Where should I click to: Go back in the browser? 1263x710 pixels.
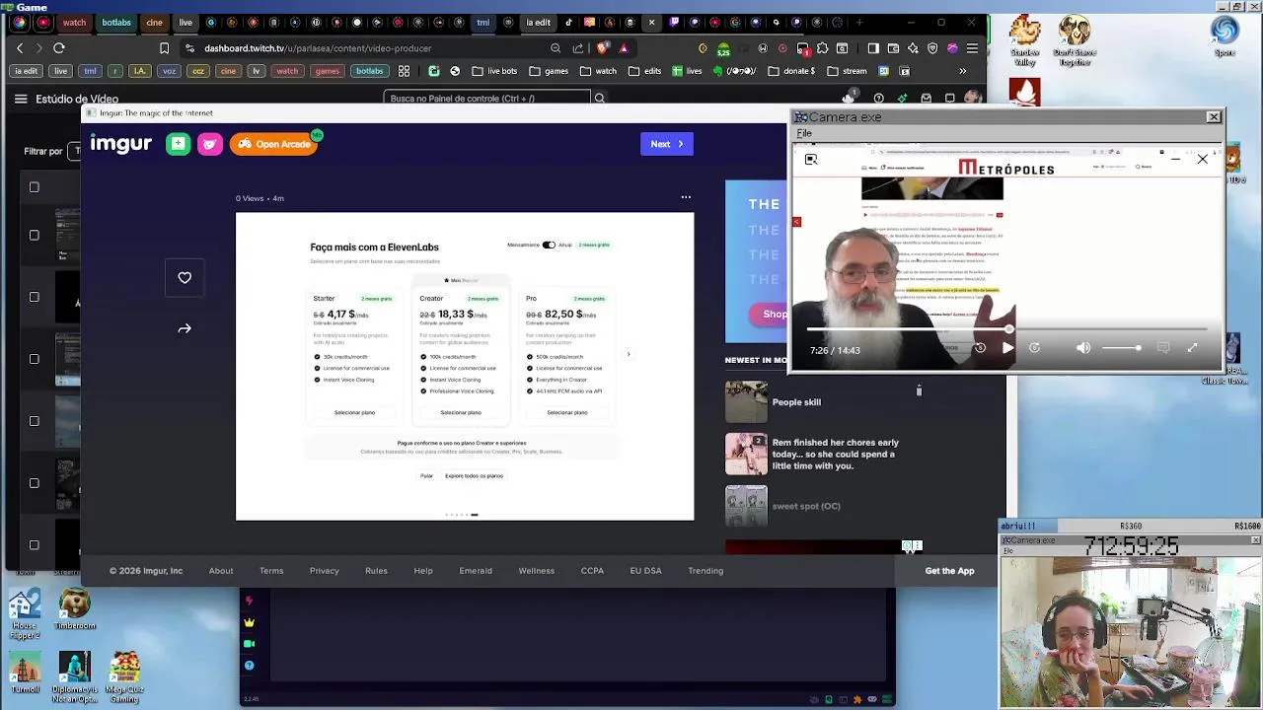[20, 48]
